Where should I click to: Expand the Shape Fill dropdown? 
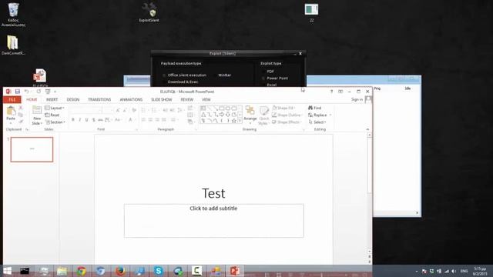click(283, 108)
